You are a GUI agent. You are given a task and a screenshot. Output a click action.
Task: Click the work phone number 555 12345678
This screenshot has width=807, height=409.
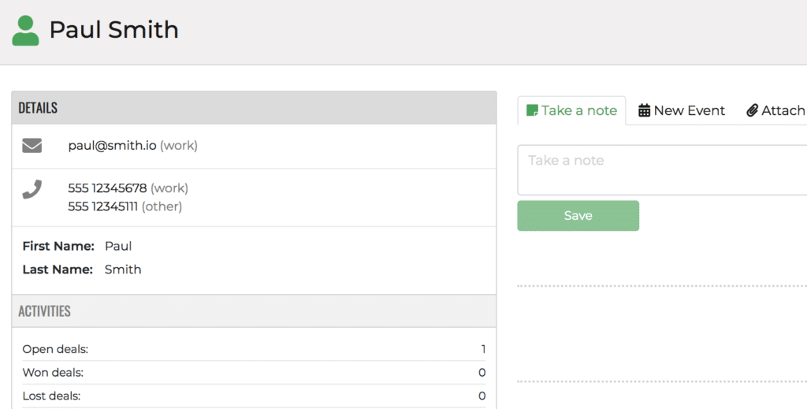[x=107, y=188]
